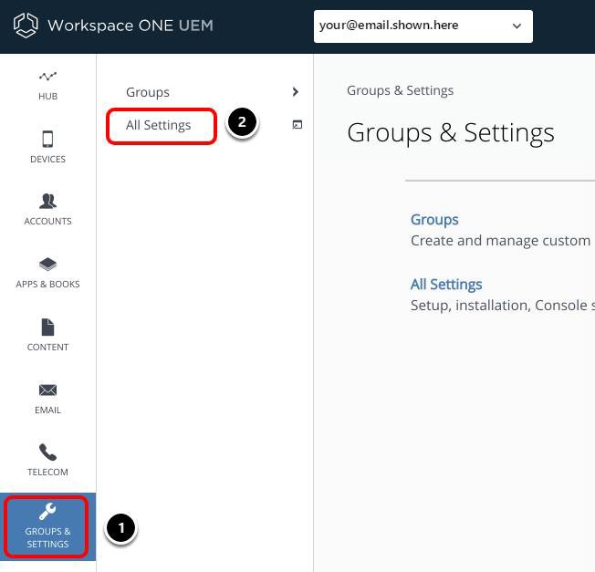
Task: Click the large Groups & Settings heading
Action: point(450,132)
